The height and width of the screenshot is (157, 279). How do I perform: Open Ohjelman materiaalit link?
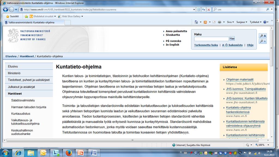pyautogui.click(x=240, y=80)
